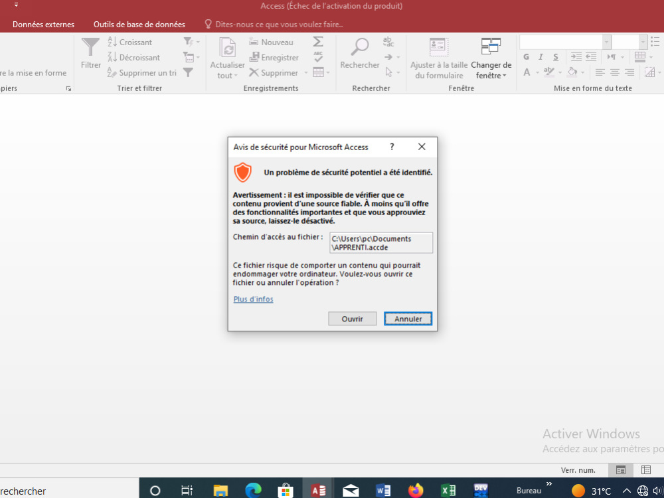Close the security notice dialog

[x=422, y=147]
